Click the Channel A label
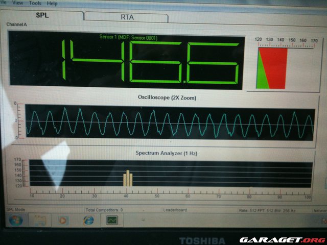 pyautogui.click(x=16, y=24)
